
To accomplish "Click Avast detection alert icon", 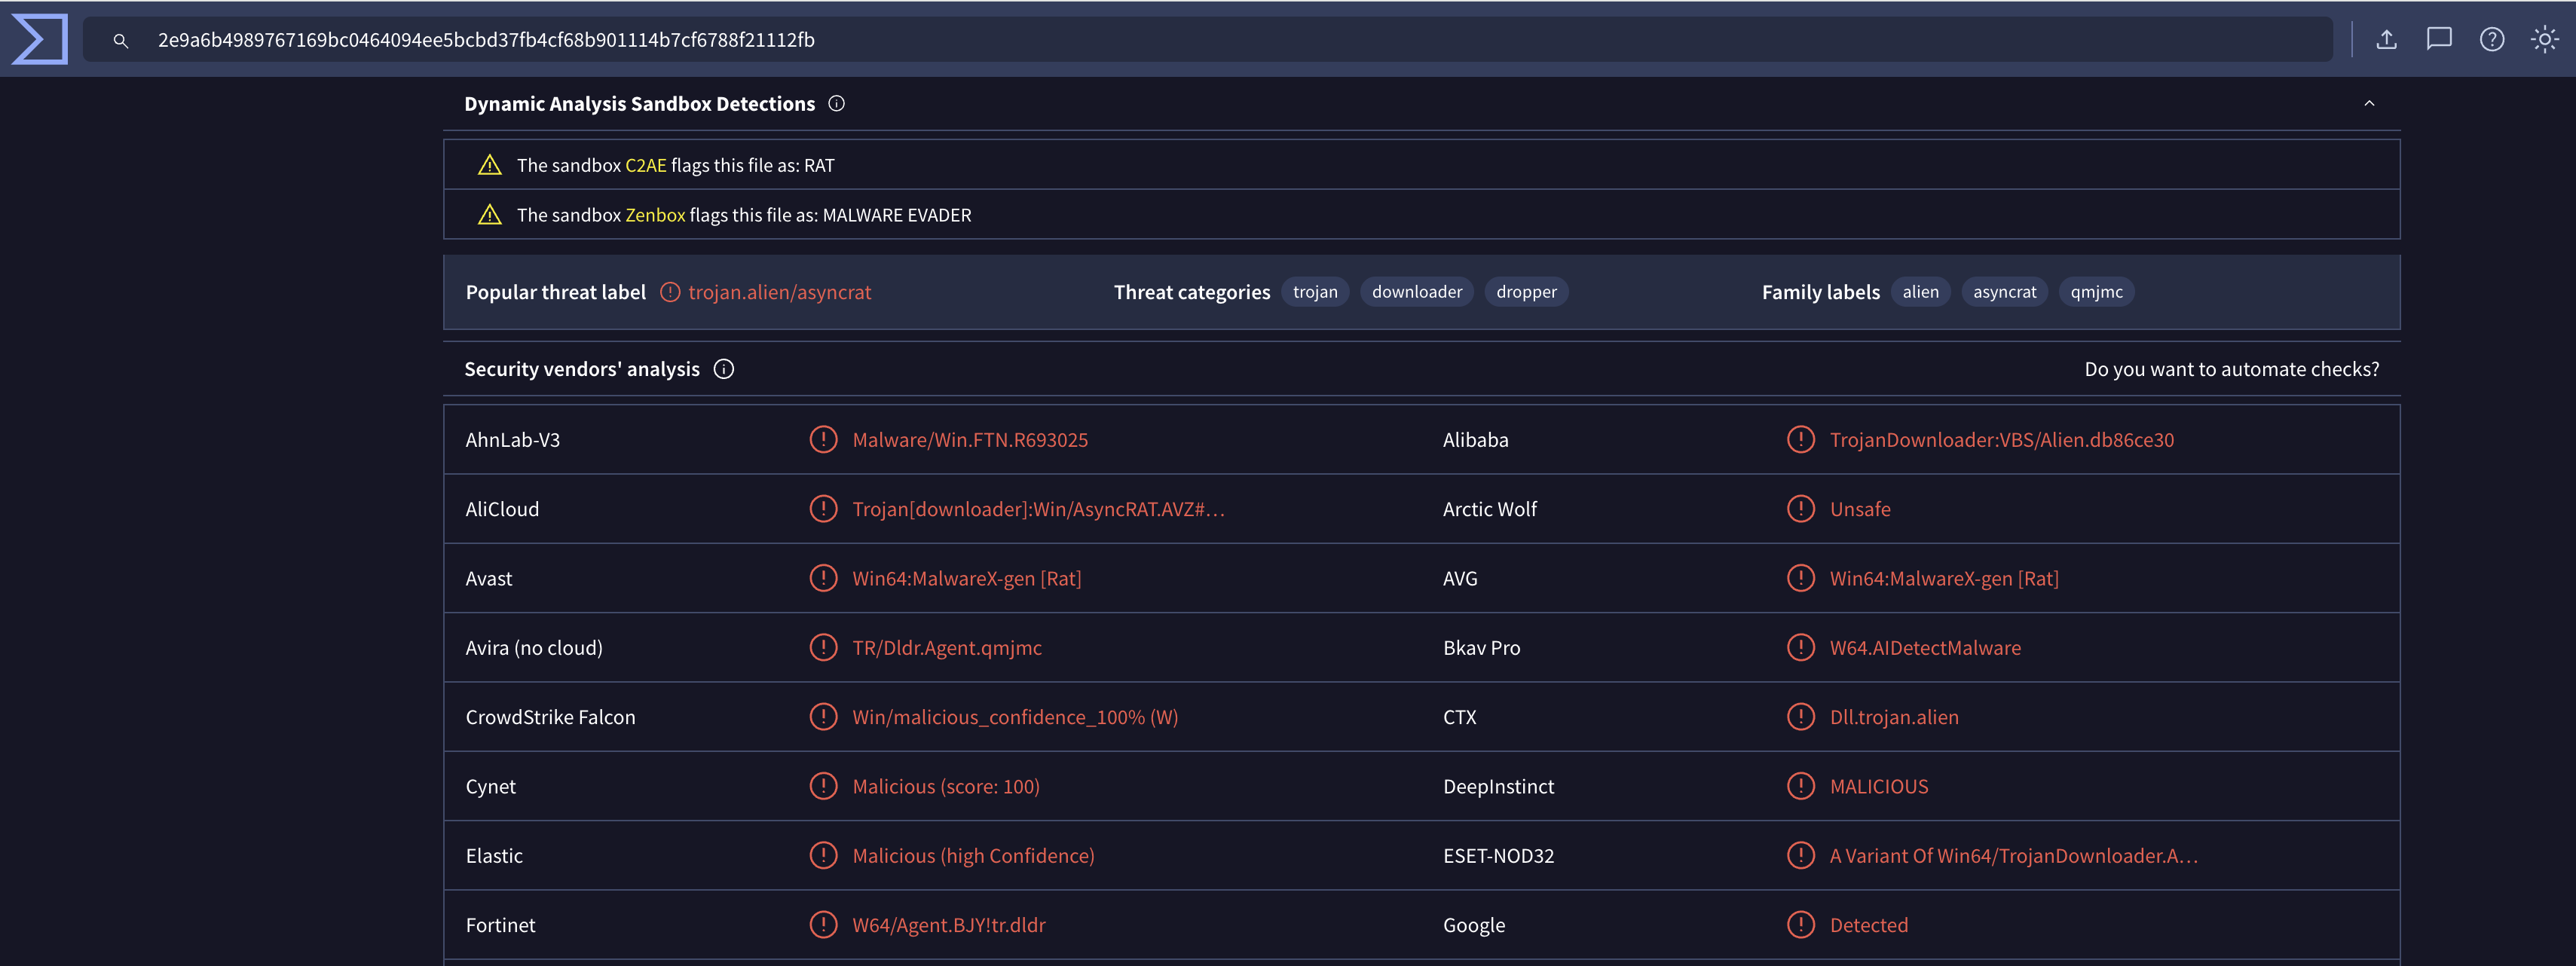I will [823, 578].
